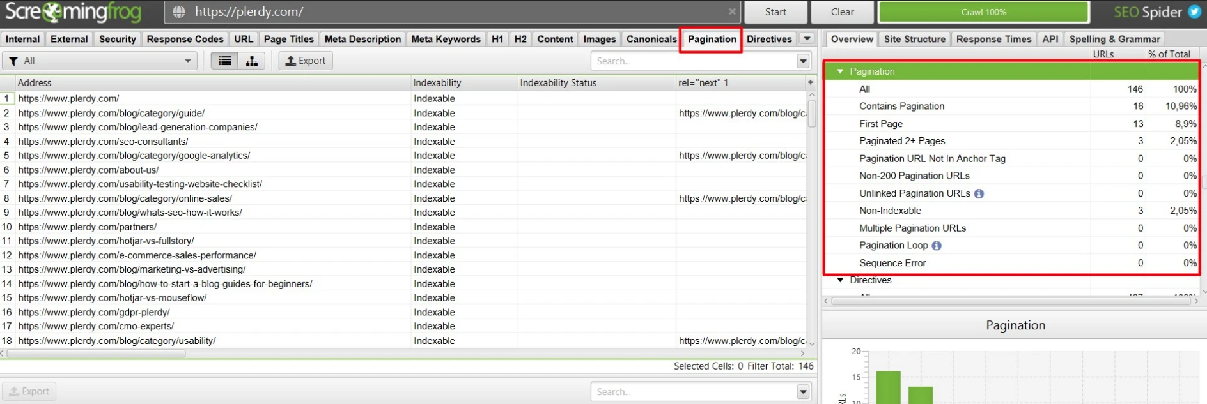Screen dimensions: 1207x404
Task: Click the Overview panel horizontal scrollbar
Action: coord(1011,301)
